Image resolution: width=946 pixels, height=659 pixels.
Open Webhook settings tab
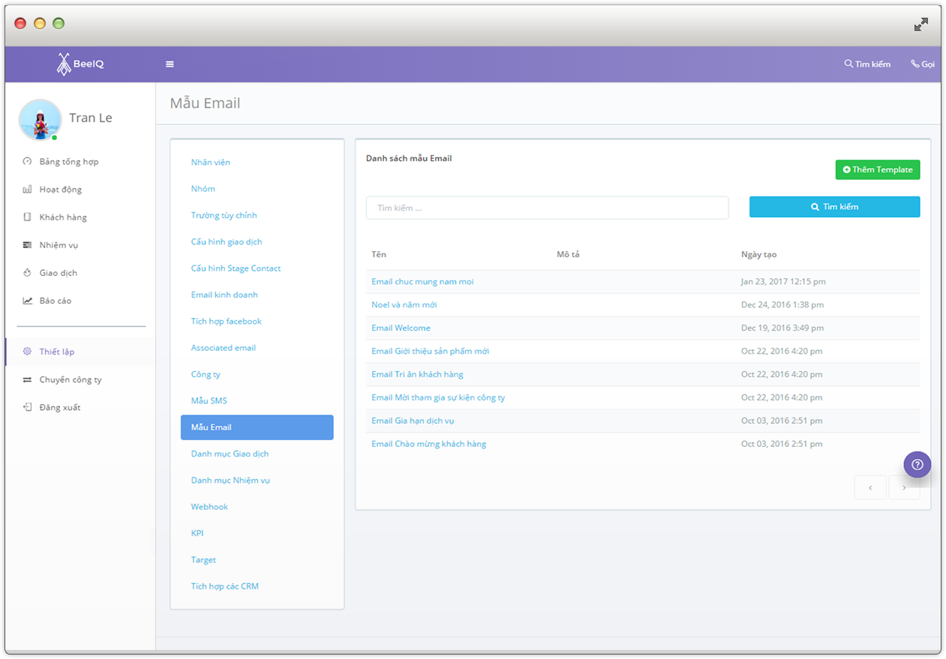209,507
